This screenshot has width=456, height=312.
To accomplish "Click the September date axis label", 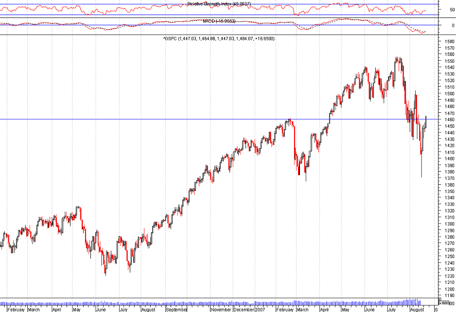I will [x=176, y=310].
